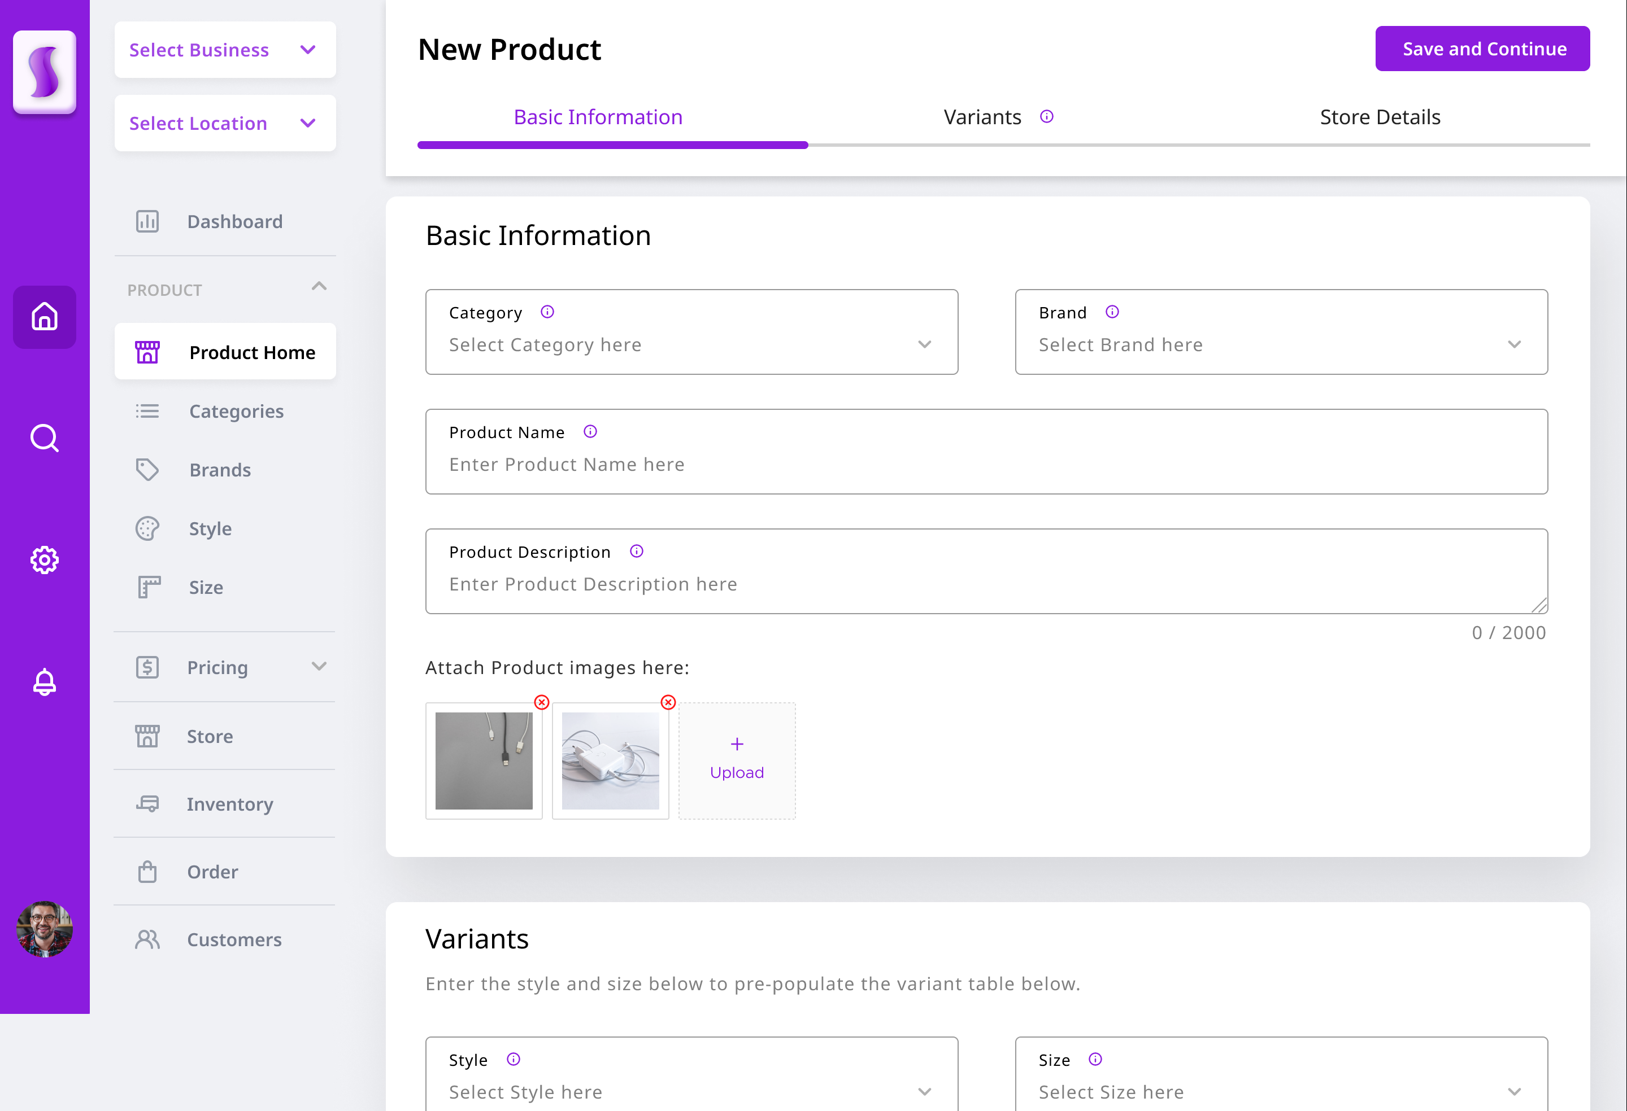Click your profile avatar at bottom left

coord(44,930)
